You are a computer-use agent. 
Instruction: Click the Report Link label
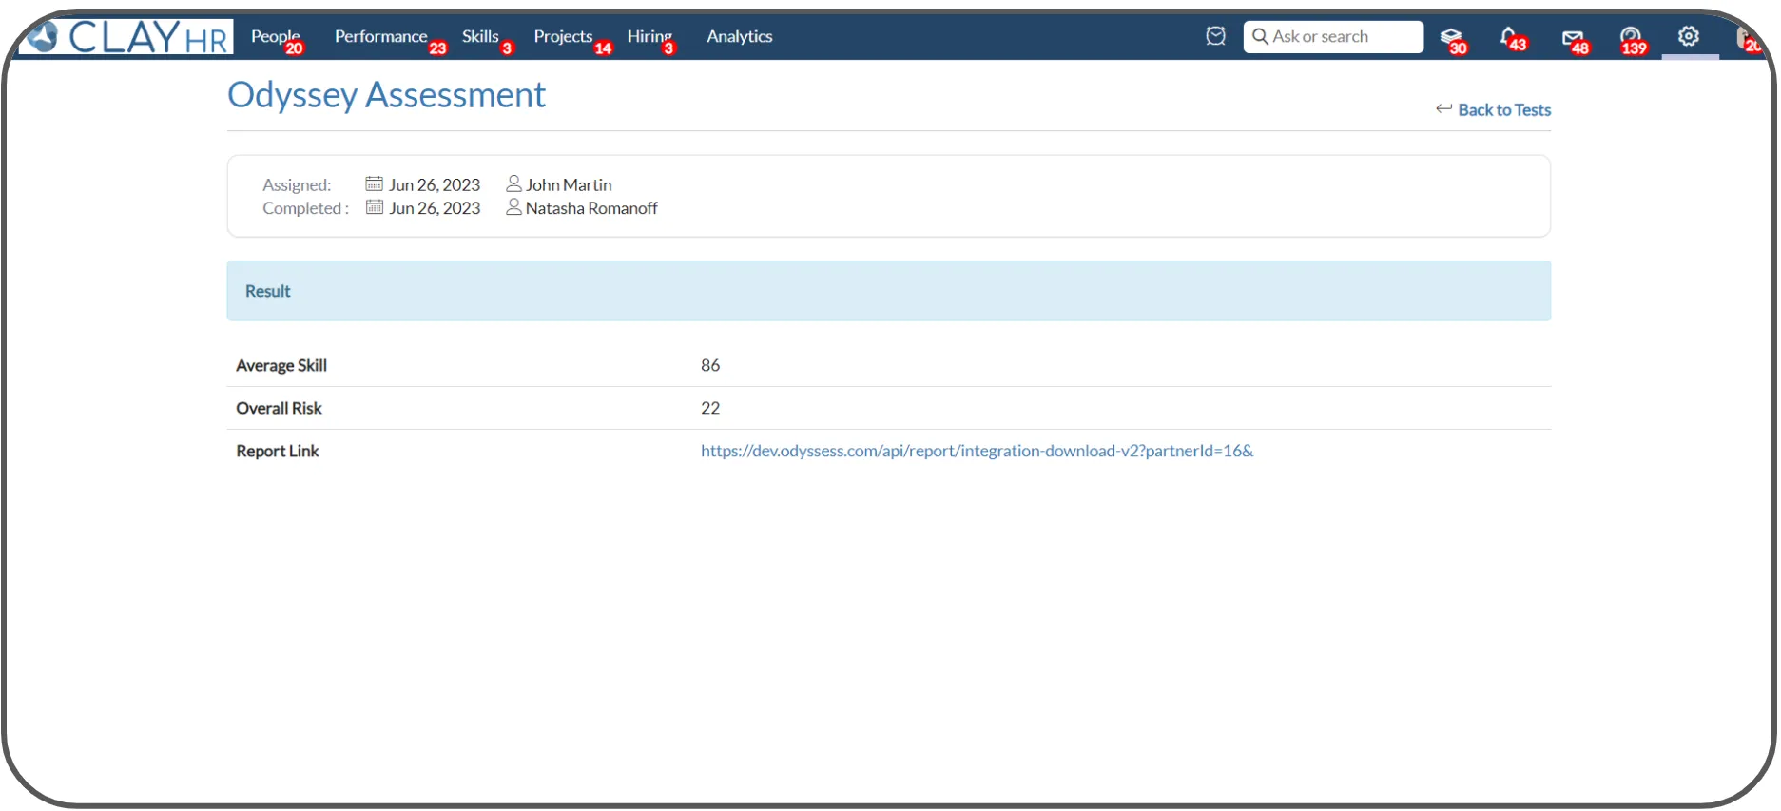coord(278,451)
